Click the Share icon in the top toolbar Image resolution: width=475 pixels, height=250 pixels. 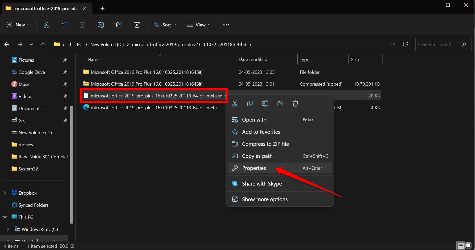click(x=119, y=25)
